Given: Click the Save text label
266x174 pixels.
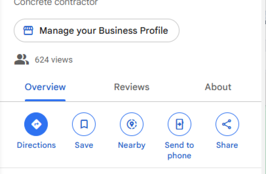Looking at the screenshot, I should 84,145.
